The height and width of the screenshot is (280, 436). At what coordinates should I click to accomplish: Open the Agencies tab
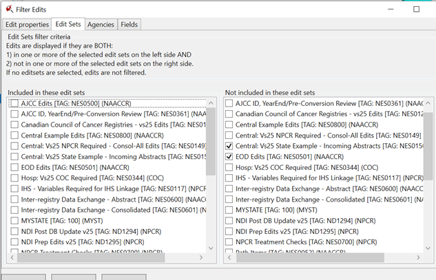(x=101, y=25)
